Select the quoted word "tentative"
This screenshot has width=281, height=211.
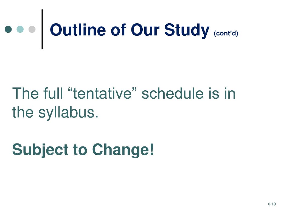tap(103, 93)
